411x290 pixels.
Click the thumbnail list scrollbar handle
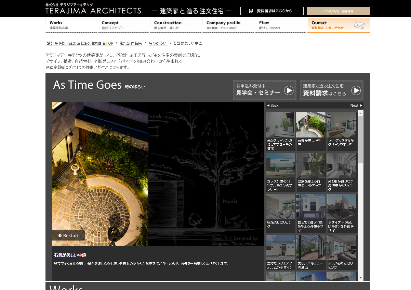[360, 140]
